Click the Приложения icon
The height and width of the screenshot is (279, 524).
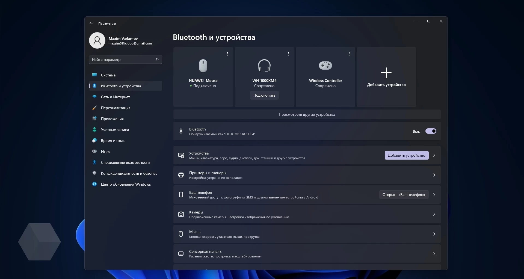pos(94,118)
